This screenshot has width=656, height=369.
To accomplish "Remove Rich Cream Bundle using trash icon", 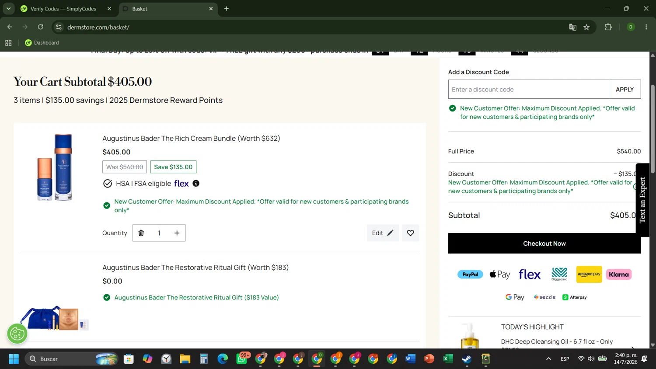I will point(141,233).
